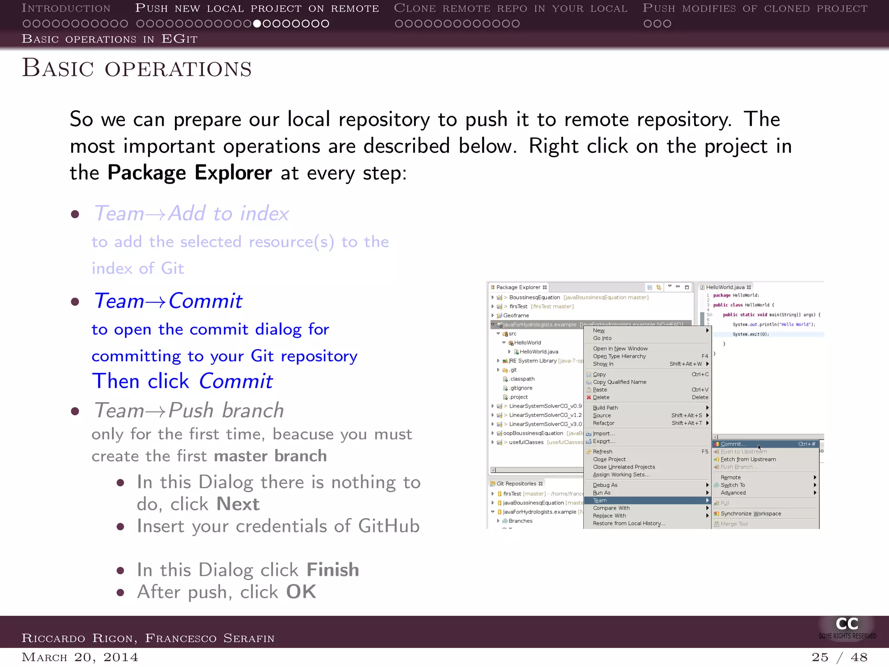Click Pull icon in Team submenu
This screenshot has width=889, height=667.
pyautogui.click(x=717, y=504)
